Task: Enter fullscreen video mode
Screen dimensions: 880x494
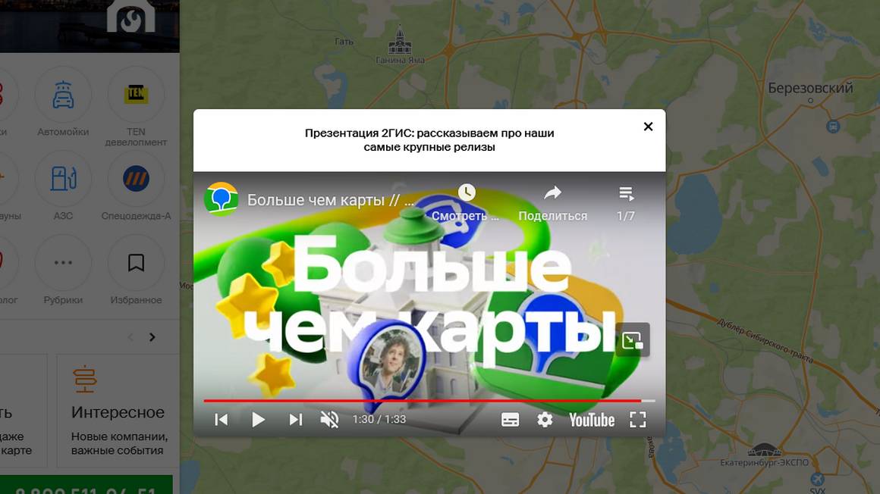Action: tap(637, 420)
